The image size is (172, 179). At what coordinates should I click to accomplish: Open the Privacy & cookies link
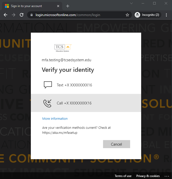(148, 176)
